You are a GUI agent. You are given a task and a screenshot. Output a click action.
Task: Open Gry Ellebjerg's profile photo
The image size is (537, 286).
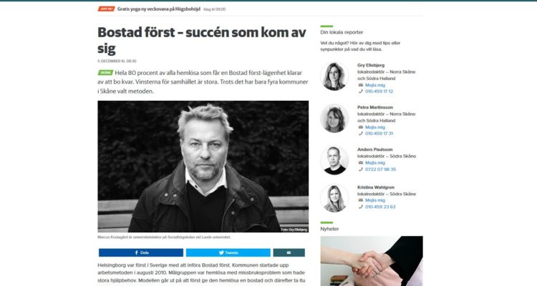click(334, 77)
